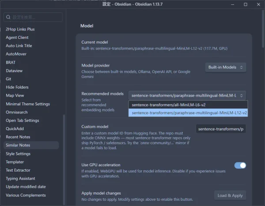Toggle Use GPU acceleration switch
265x206 pixels.
(x=240, y=165)
